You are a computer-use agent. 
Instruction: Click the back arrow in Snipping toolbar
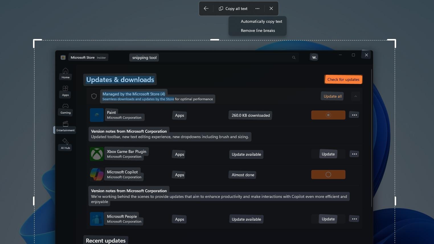[x=206, y=9]
